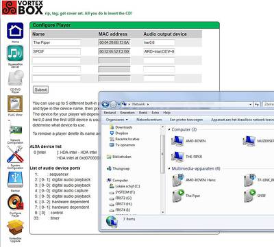This screenshot has height=247, width=274.
Task: Click The Piper name input field
Action: [x=57, y=42]
